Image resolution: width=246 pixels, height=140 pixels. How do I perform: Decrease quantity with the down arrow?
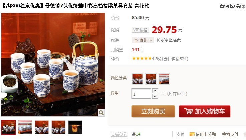pos(155,96)
